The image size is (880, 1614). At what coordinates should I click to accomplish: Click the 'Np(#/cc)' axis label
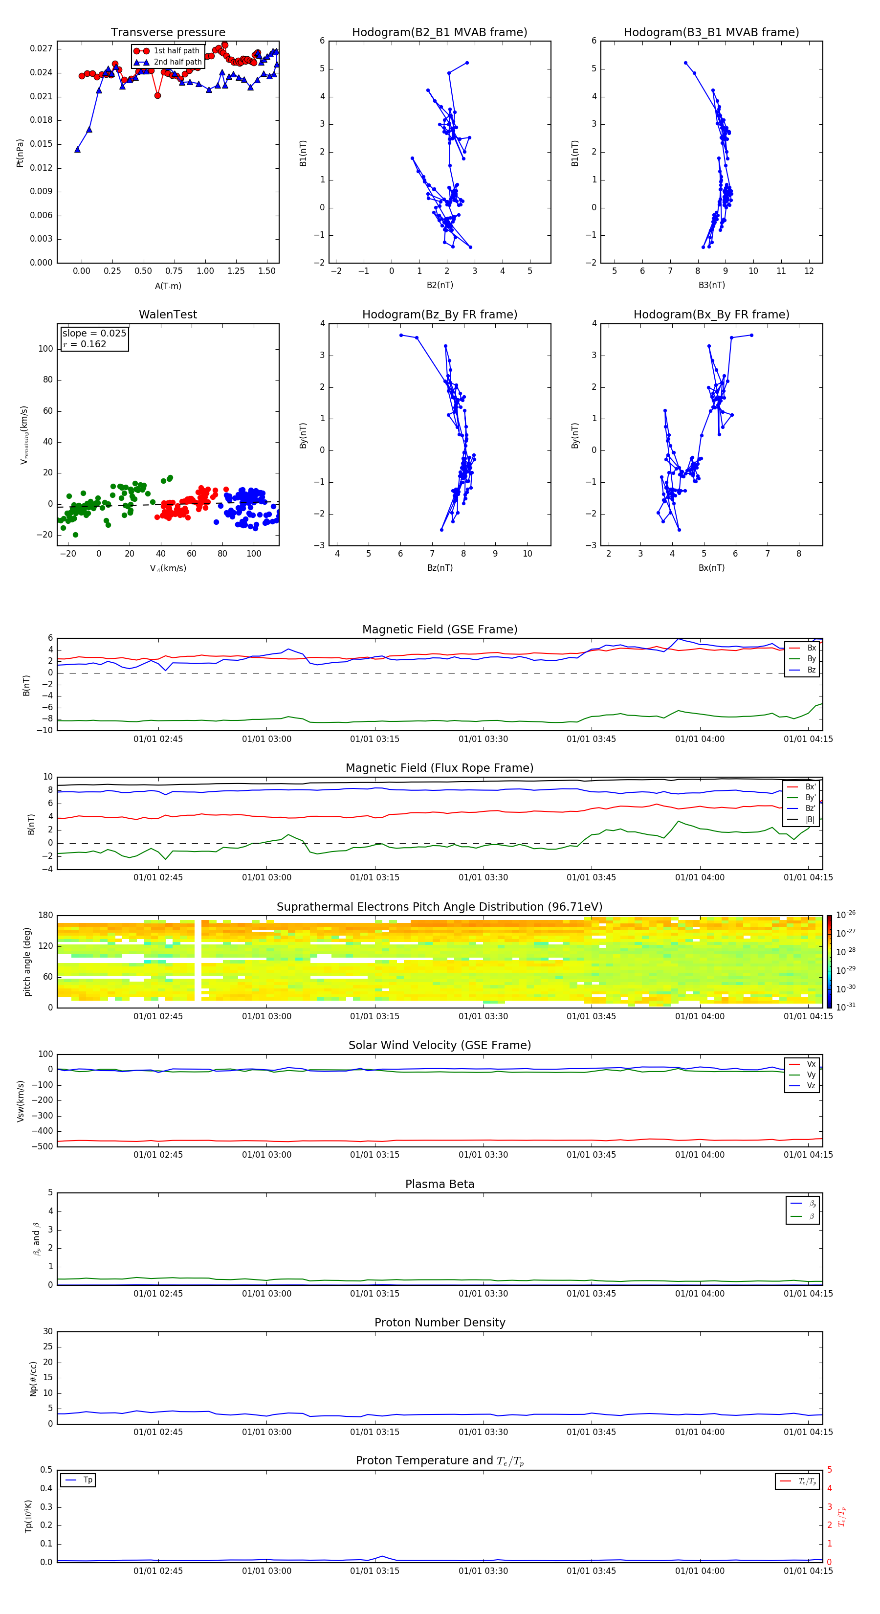[33, 1378]
